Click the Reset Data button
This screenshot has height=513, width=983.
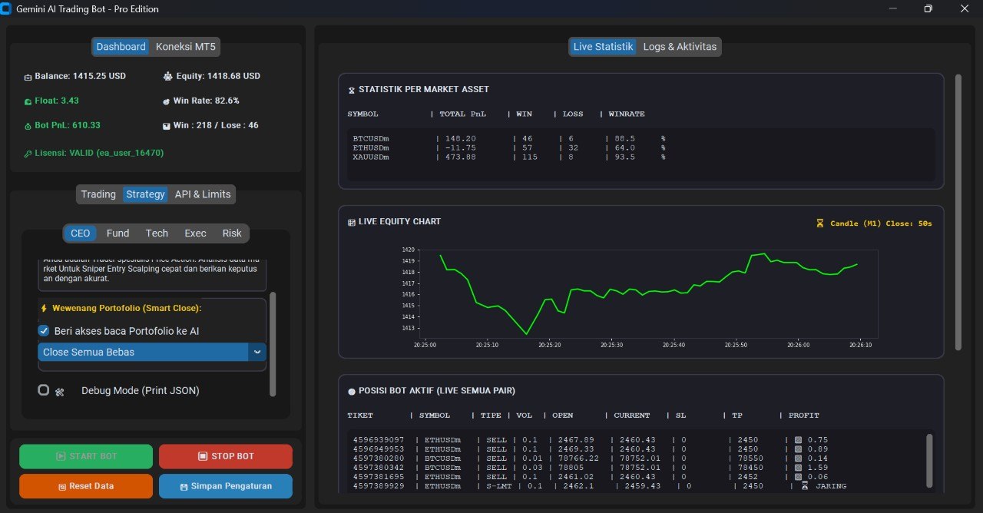point(86,486)
